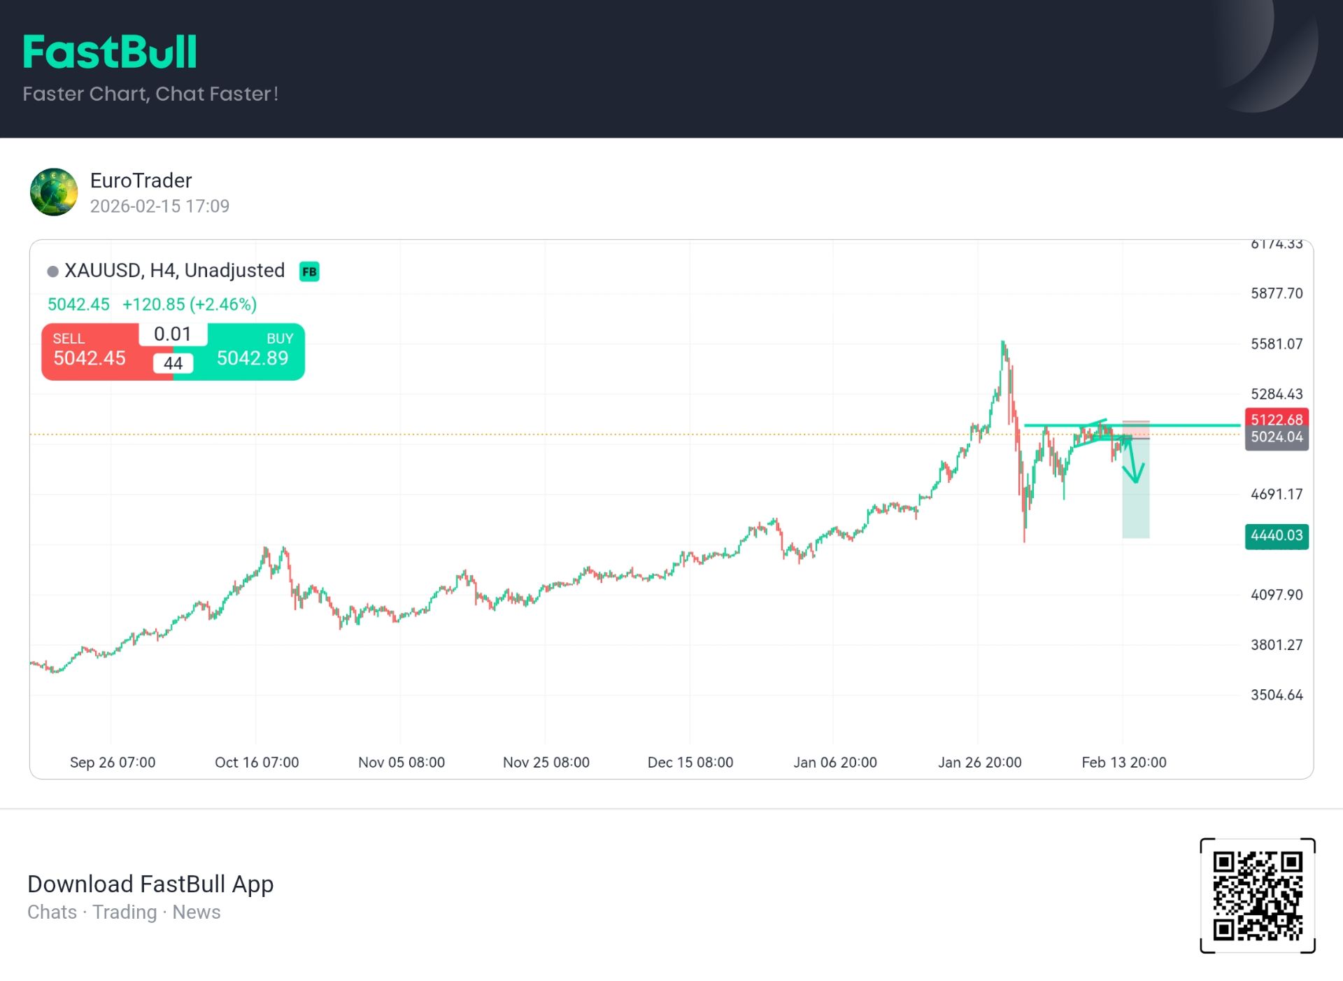Click the green FB badge icon

pyautogui.click(x=309, y=271)
